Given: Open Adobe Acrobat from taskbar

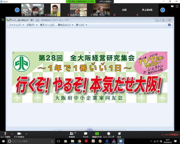Looking at the screenshot, I should tap(86, 141).
